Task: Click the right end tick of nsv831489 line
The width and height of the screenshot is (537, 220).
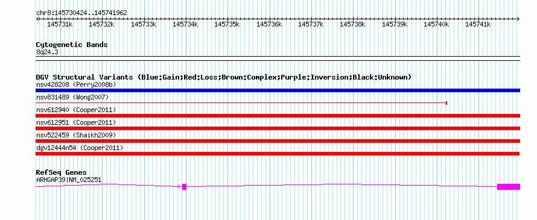Action: tap(446, 103)
